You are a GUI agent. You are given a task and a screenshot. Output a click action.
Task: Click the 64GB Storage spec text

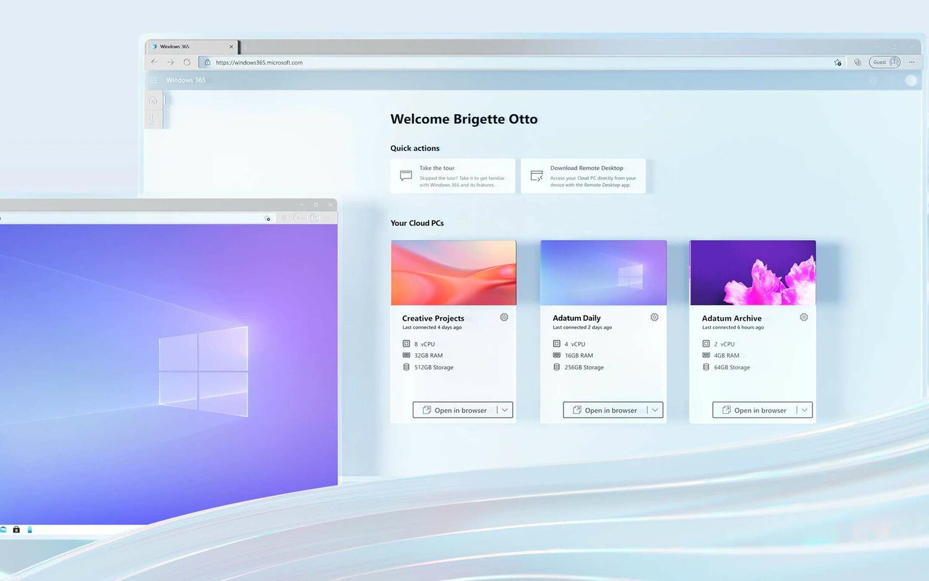coord(731,367)
